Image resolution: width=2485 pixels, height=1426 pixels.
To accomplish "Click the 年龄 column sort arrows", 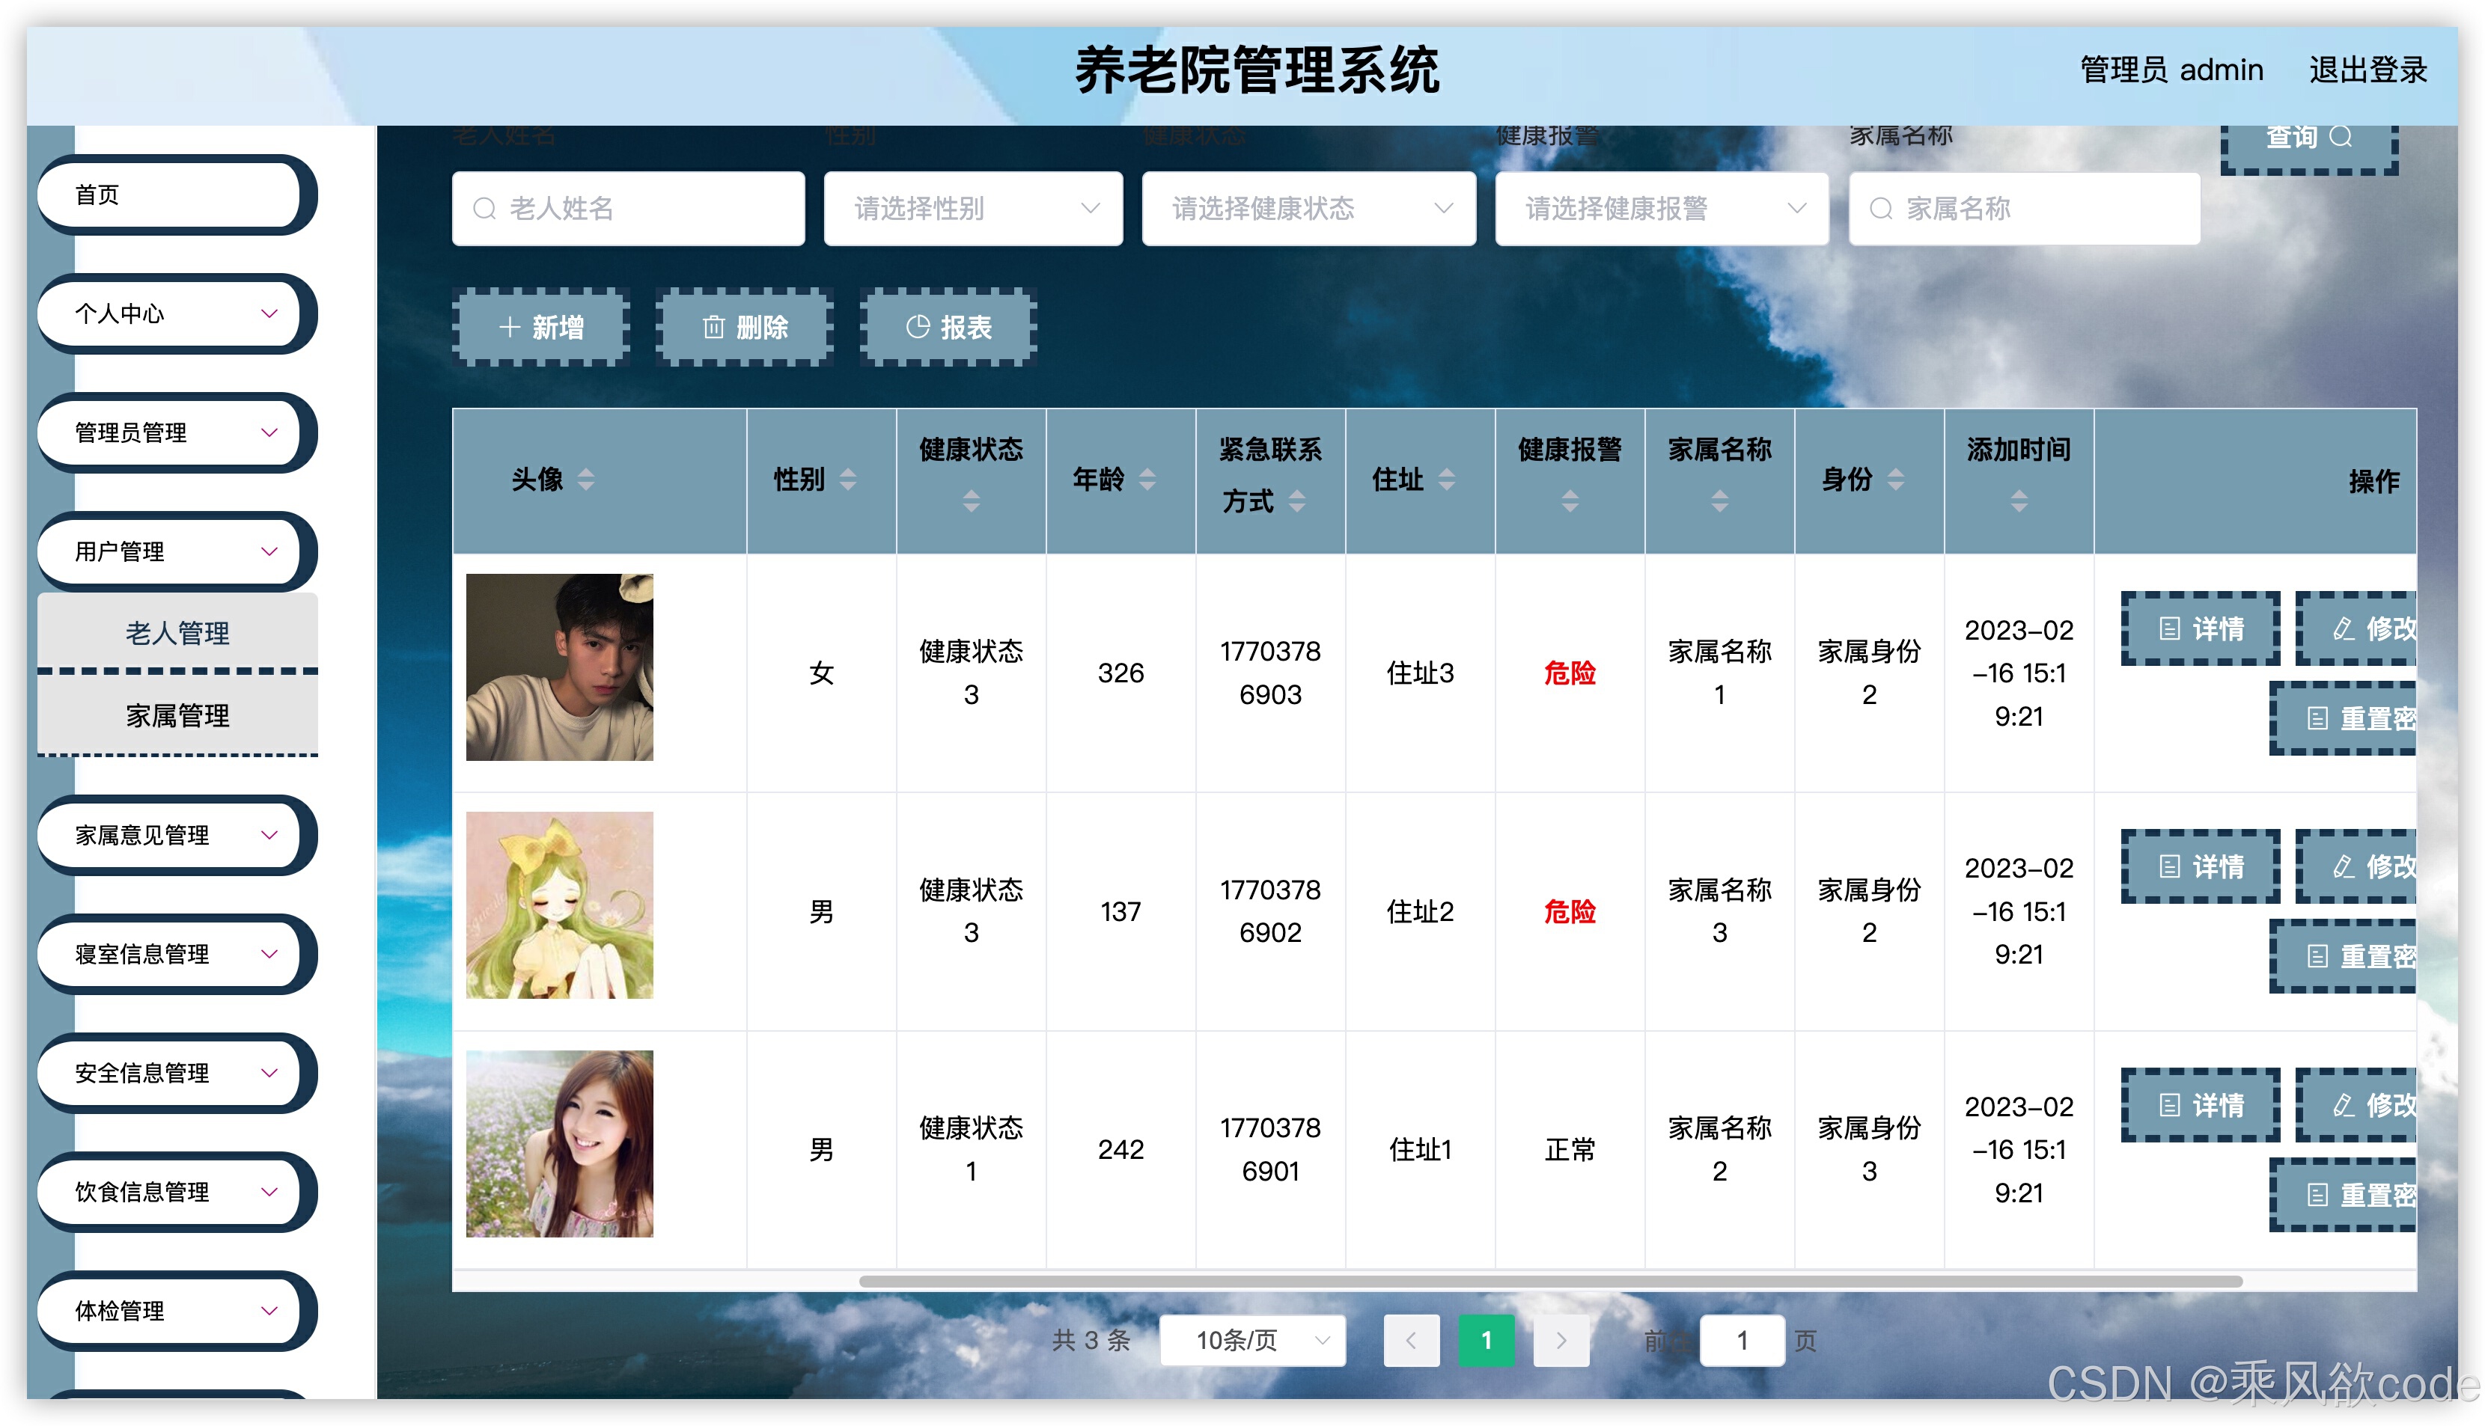I will pyautogui.click(x=1147, y=479).
